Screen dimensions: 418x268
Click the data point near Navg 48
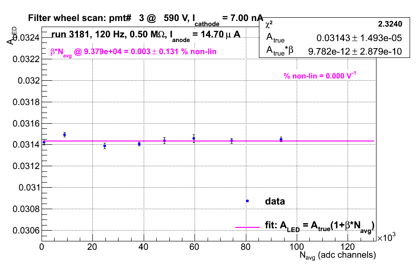tap(165, 141)
